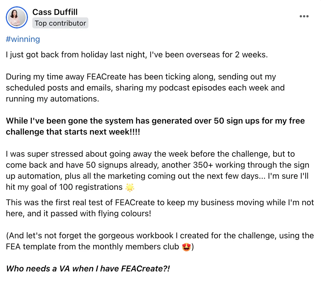The image size is (321, 283).
Task: Click the glowing star emoji
Action: click(x=130, y=187)
